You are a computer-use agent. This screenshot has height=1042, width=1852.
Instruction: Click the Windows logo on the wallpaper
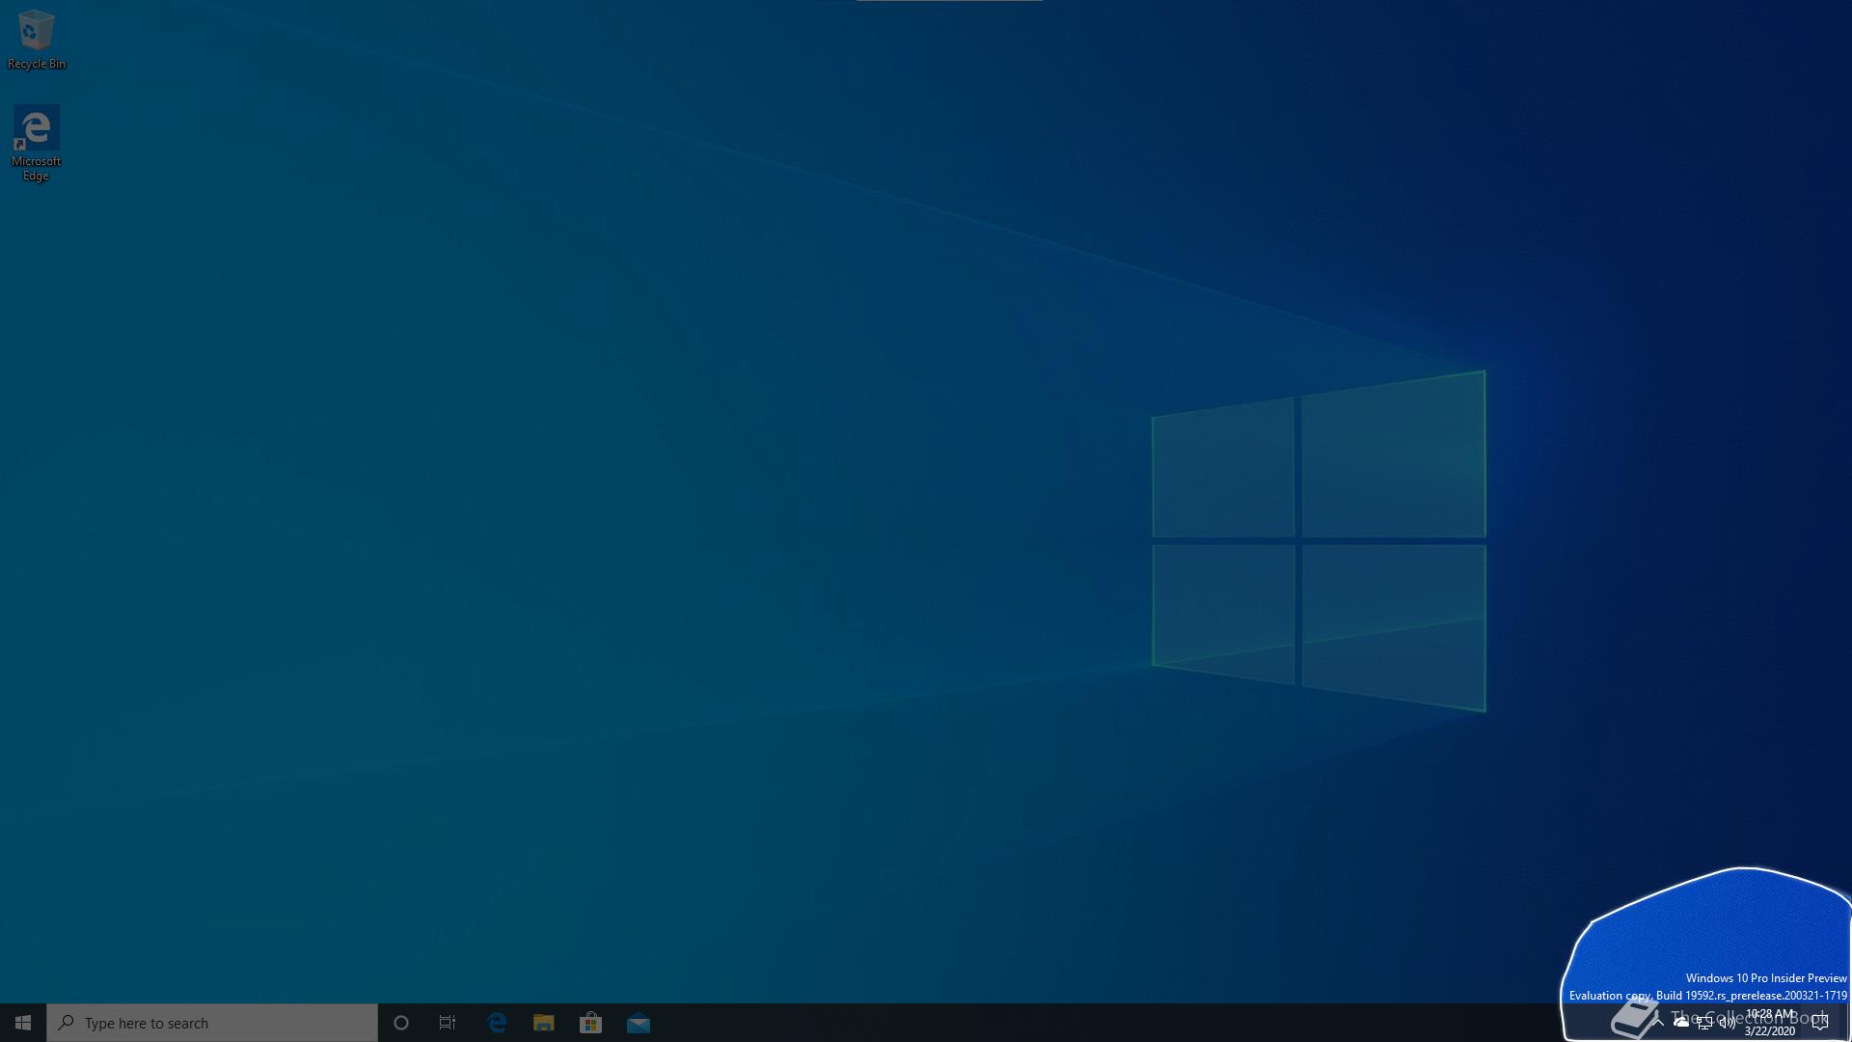(1319, 540)
